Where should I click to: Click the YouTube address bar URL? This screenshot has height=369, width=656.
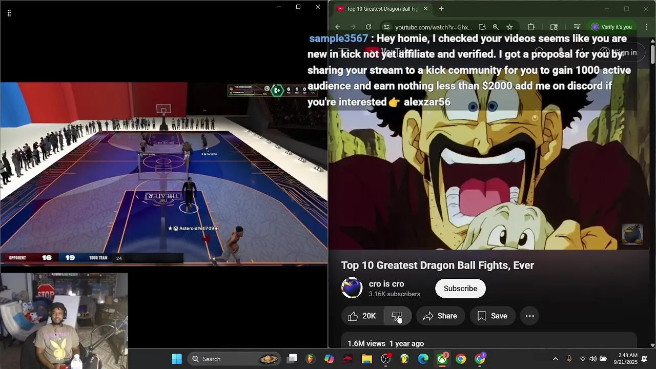point(434,27)
